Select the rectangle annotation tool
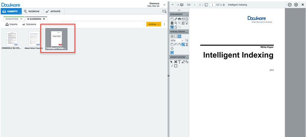306x137 pixels. [x=176, y=66]
